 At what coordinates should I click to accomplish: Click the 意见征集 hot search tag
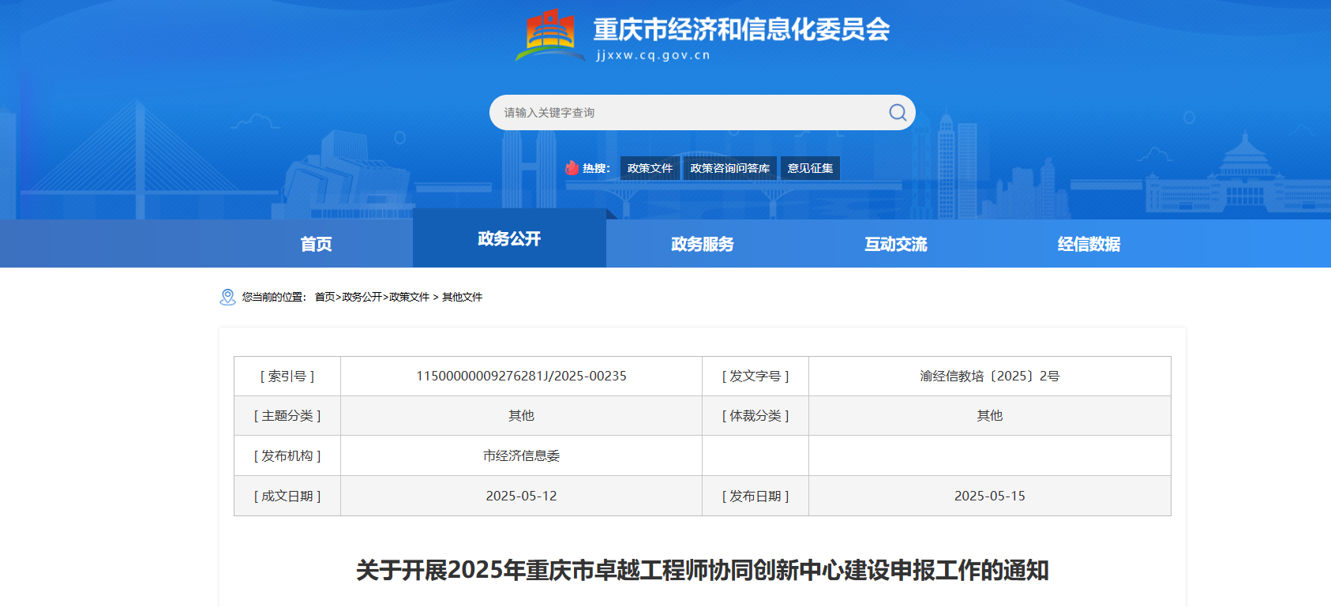[810, 168]
